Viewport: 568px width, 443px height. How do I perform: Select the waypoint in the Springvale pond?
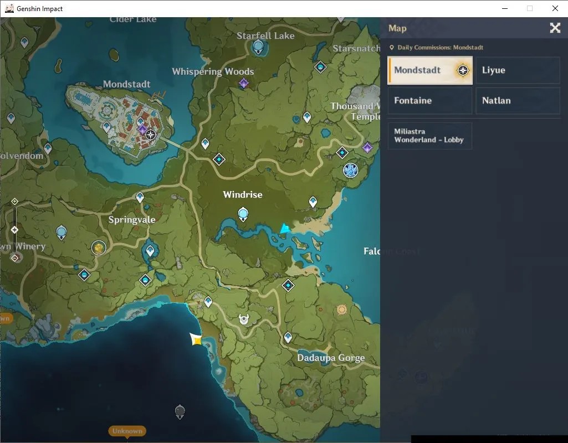tap(150, 250)
